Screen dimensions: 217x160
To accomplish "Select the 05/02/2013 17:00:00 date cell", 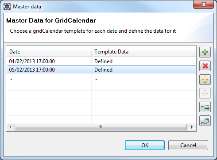I will coord(49,70).
